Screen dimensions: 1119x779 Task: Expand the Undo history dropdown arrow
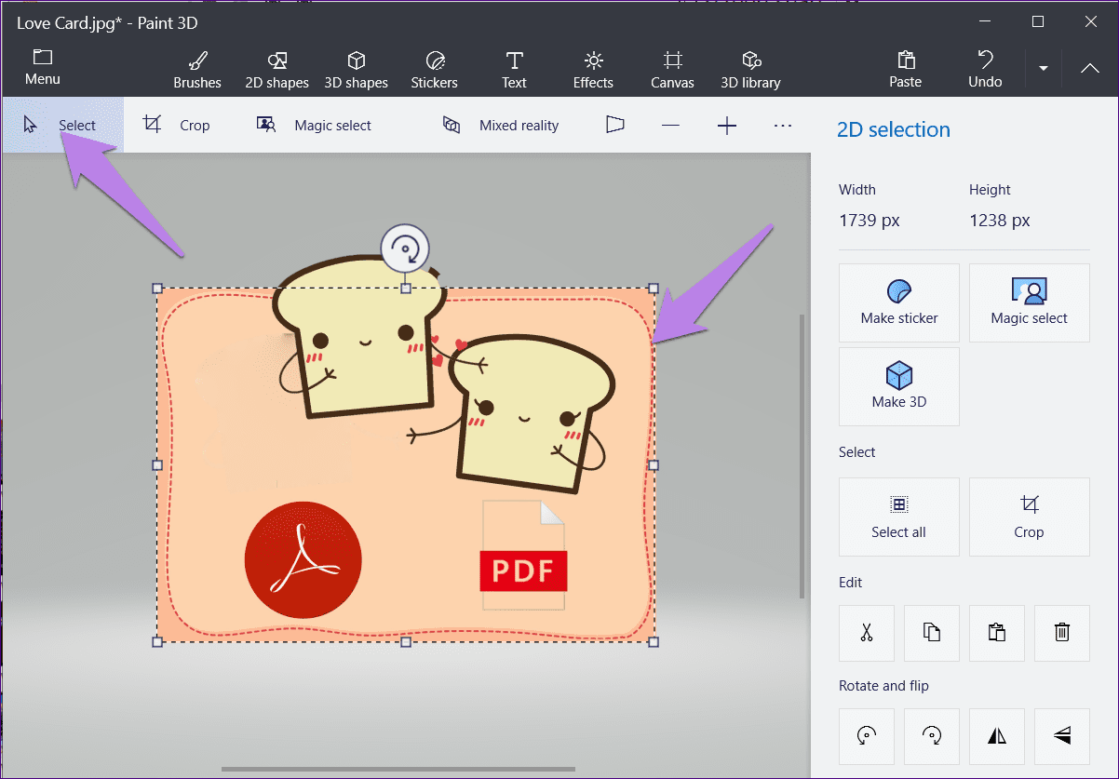point(1044,69)
